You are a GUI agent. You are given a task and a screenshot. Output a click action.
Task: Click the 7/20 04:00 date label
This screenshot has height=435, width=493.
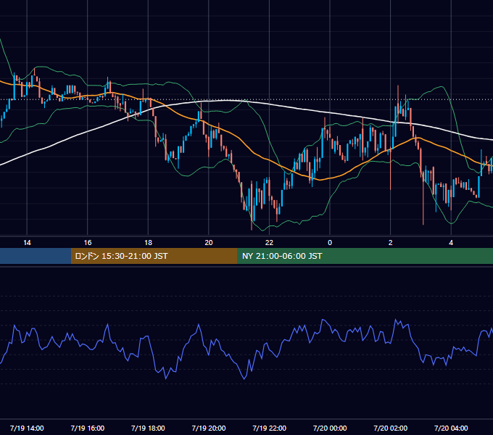pos(451,428)
